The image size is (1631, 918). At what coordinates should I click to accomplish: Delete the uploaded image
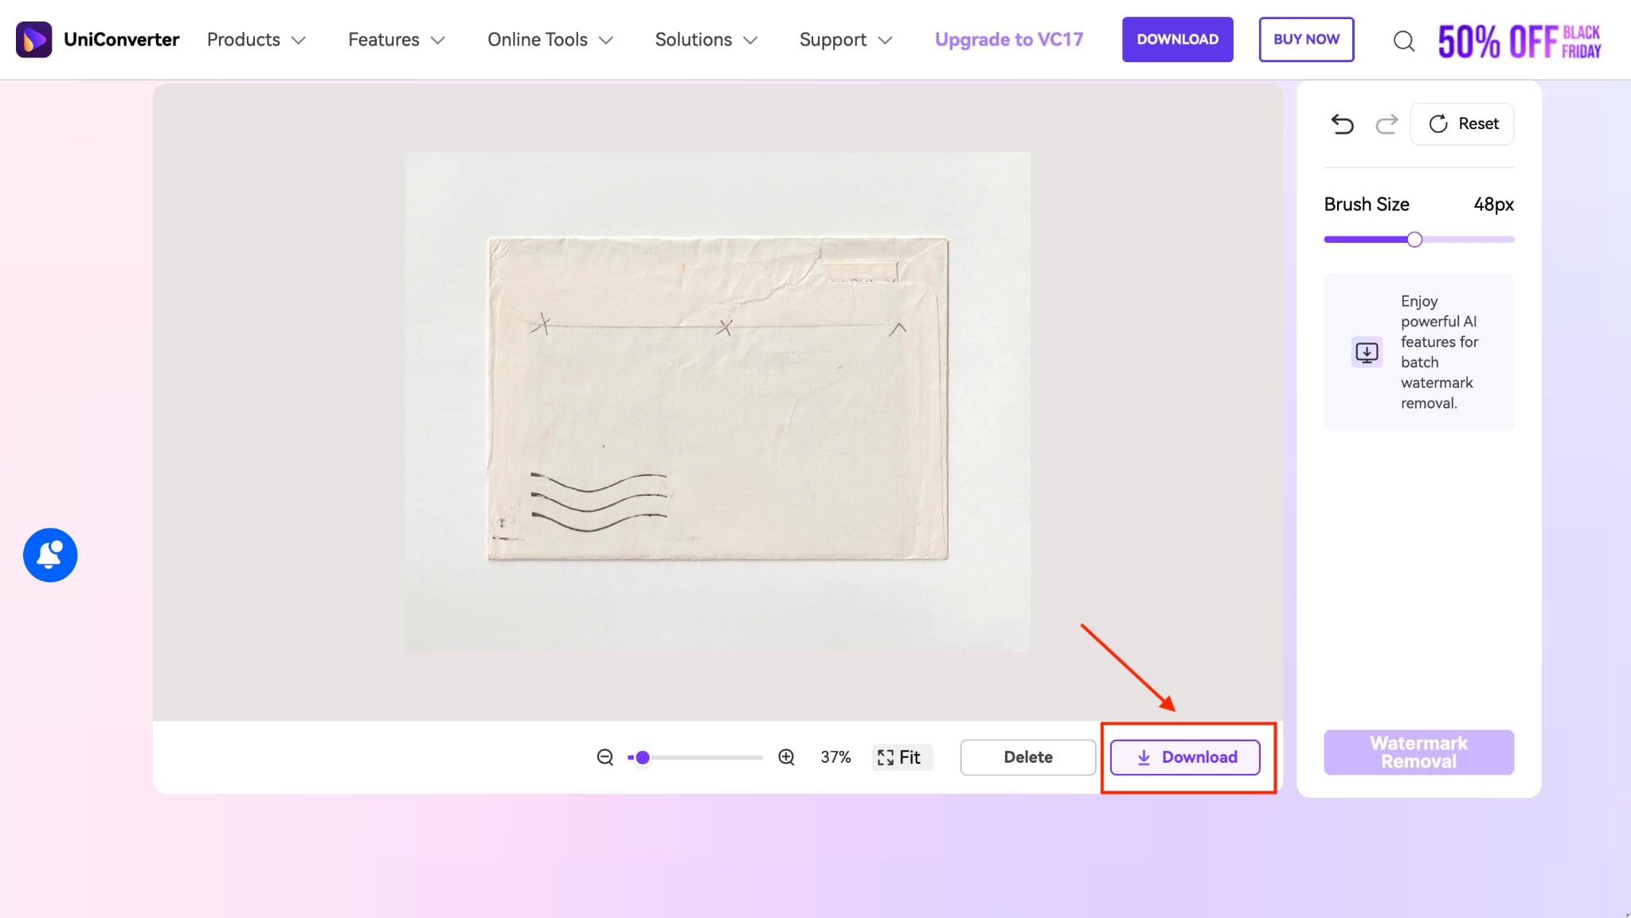coord(1027,757)
